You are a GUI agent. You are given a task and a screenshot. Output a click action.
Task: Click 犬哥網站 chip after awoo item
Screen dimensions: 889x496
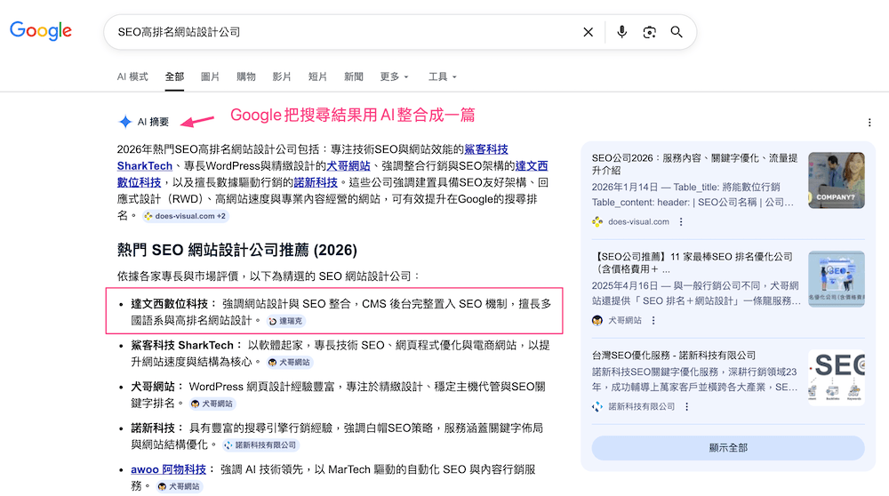point(180,486)
